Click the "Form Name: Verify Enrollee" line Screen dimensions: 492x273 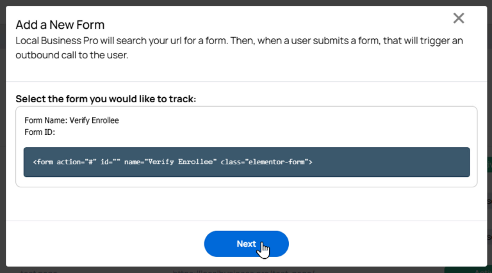[x=72, y=121]
